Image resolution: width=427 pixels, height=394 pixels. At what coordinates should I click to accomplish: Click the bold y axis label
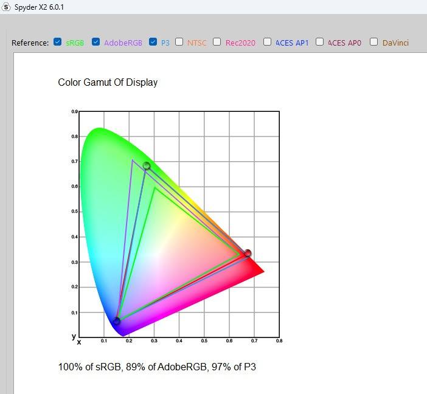(74, 336)
